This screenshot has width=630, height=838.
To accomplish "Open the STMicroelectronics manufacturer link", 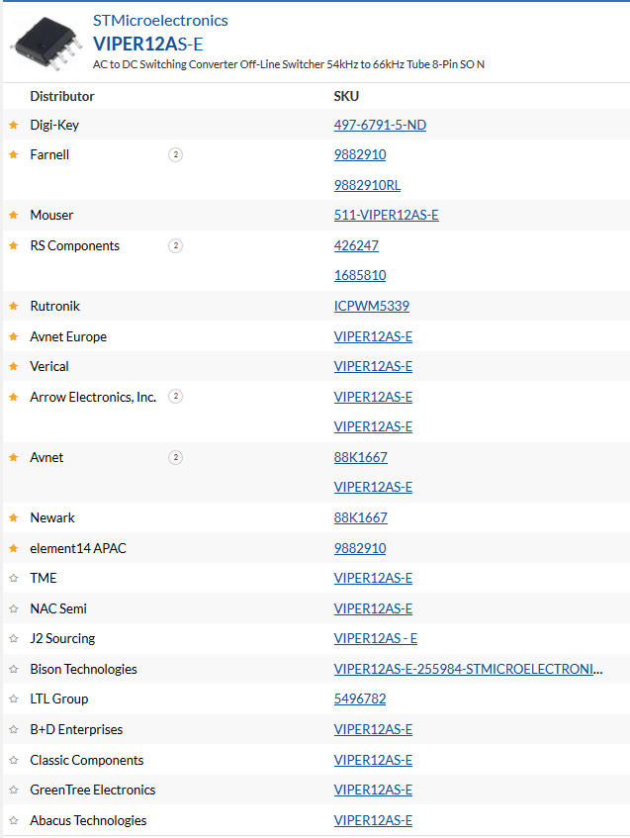I will [x=160, y=21].
